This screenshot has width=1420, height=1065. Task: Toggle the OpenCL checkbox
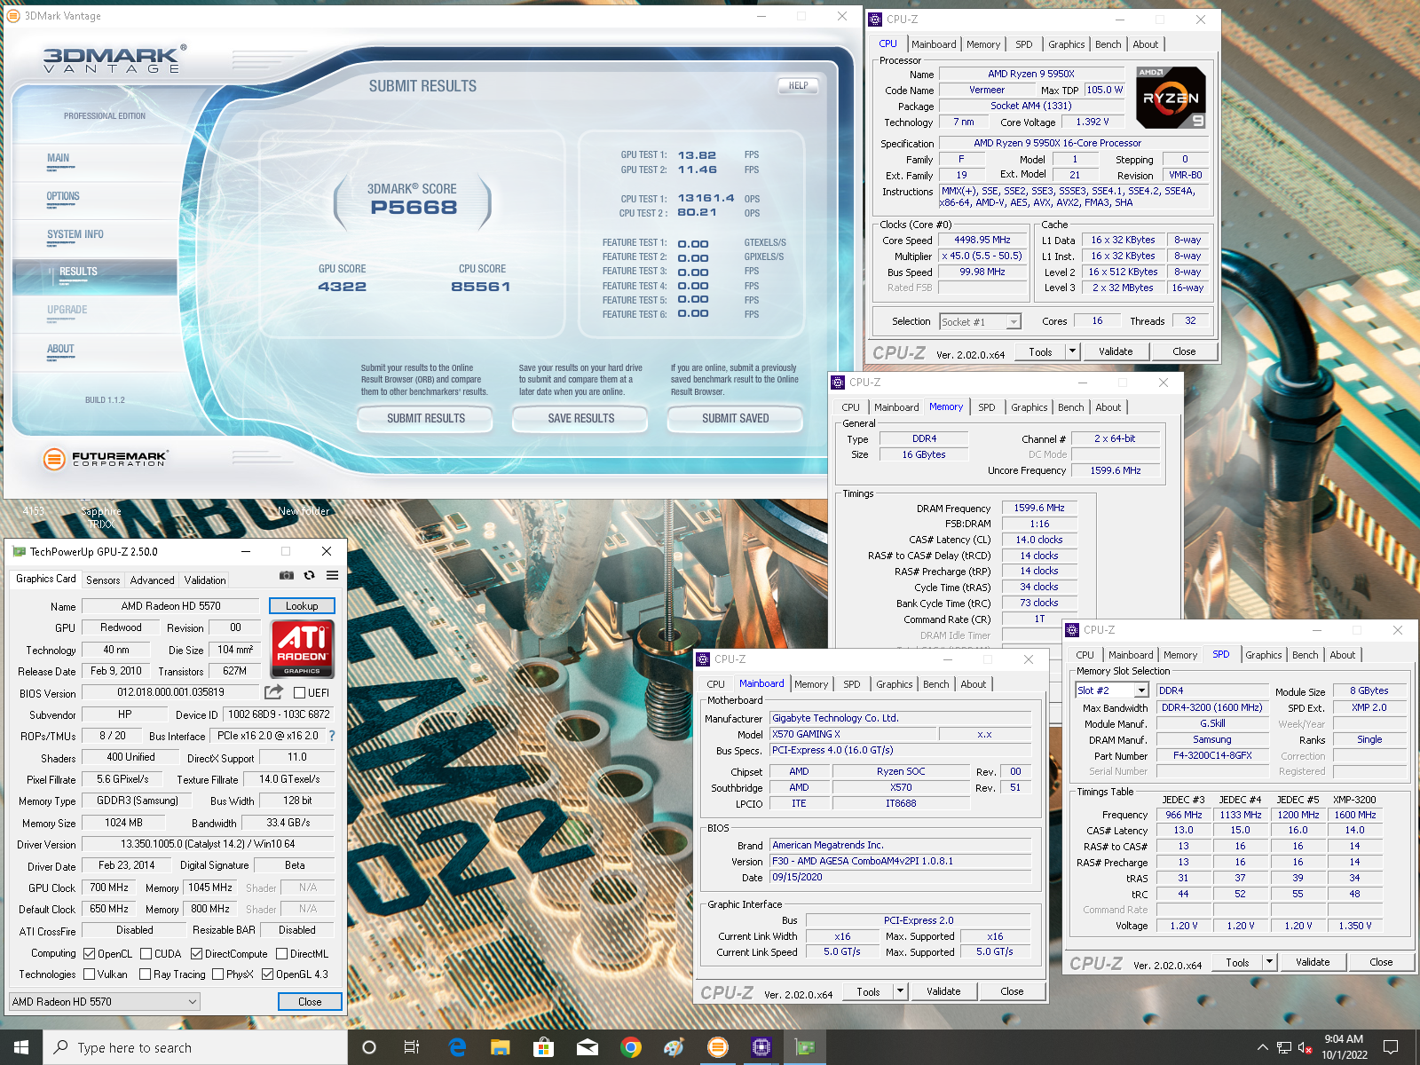point(89,954)
